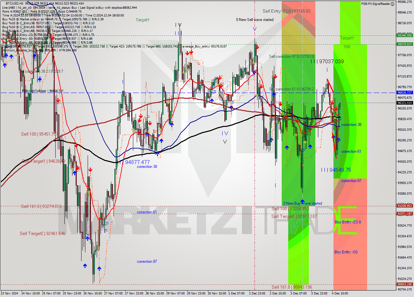Click the '23 Nov 2024' date on time axis
The image size is (414, 297).
pos(10,294)
